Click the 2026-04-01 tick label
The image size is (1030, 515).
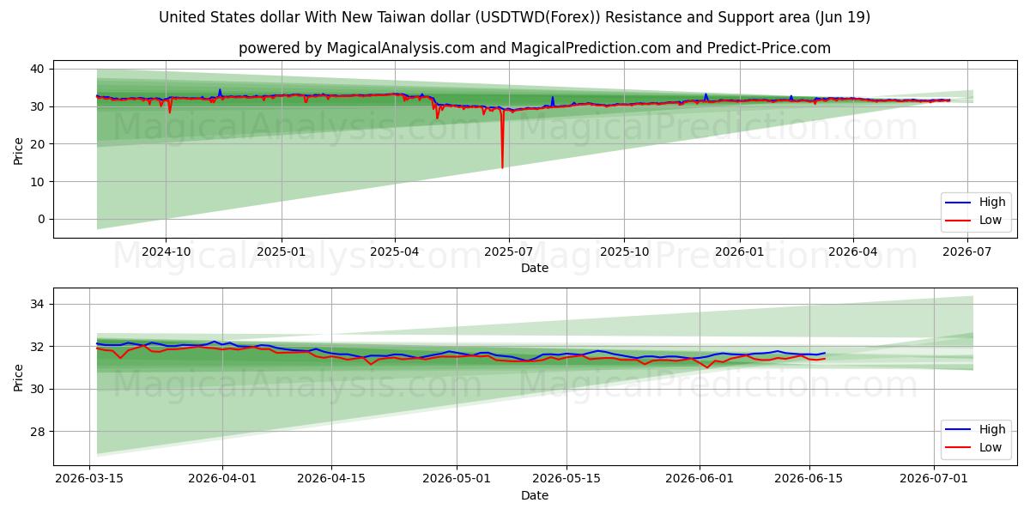223,479
